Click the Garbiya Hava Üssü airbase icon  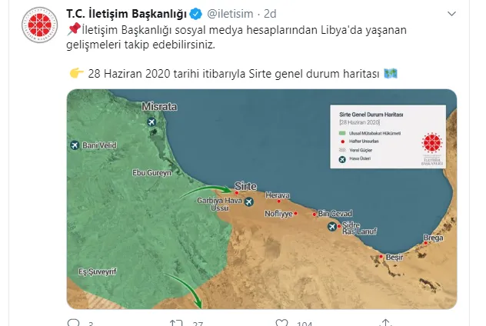click(x=248, y=202)
